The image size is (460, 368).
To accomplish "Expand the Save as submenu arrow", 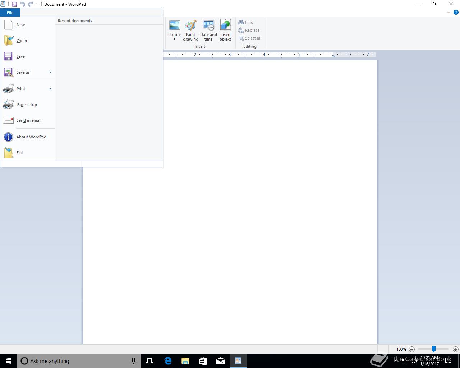I will (x=50, y=72).
